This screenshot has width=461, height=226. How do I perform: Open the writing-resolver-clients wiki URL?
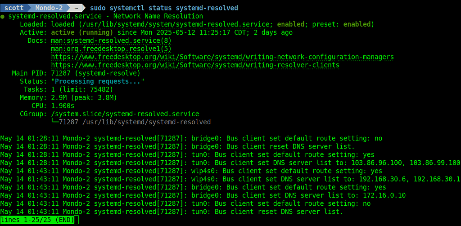click(195, 65)
